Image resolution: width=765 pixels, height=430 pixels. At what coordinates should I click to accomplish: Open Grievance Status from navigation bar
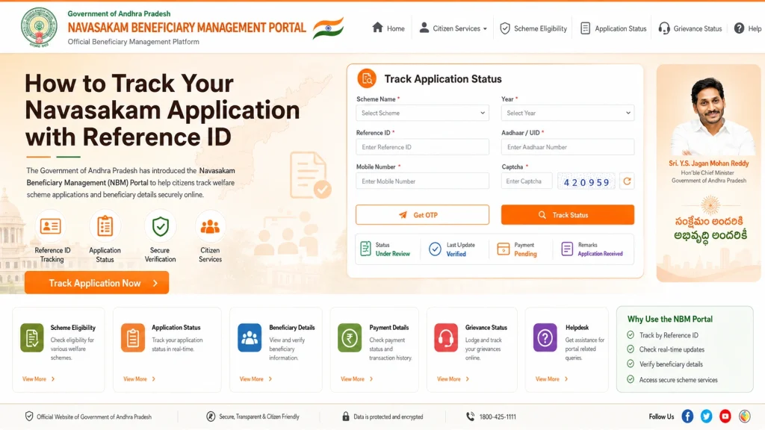point(690,29)
